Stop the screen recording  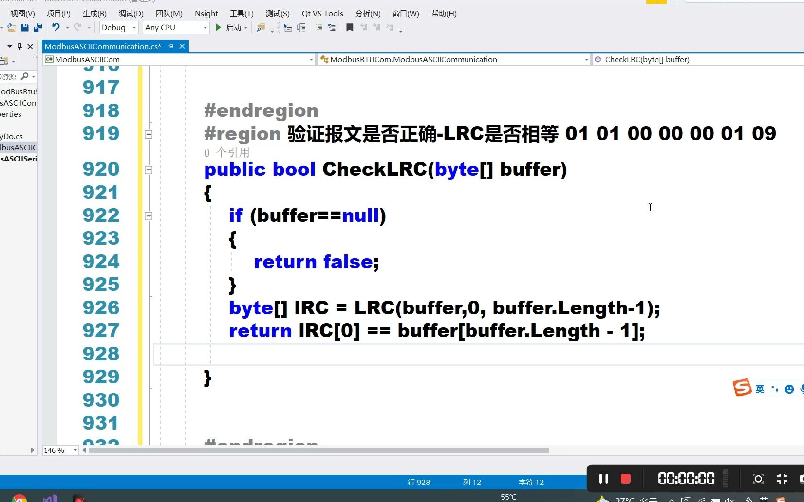(x=625, y=479)
